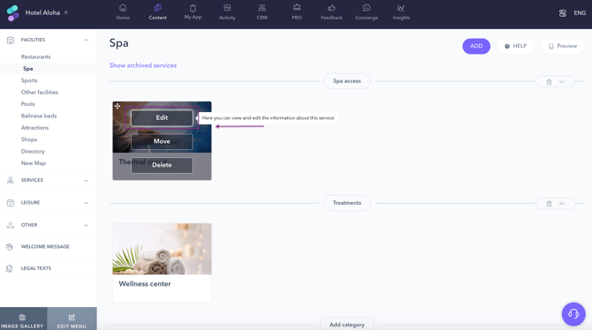Image resolution: width=592 pixels, height=330 pixels.
Task: Click the settings icon next to ENG
Action: pos(563,13)
